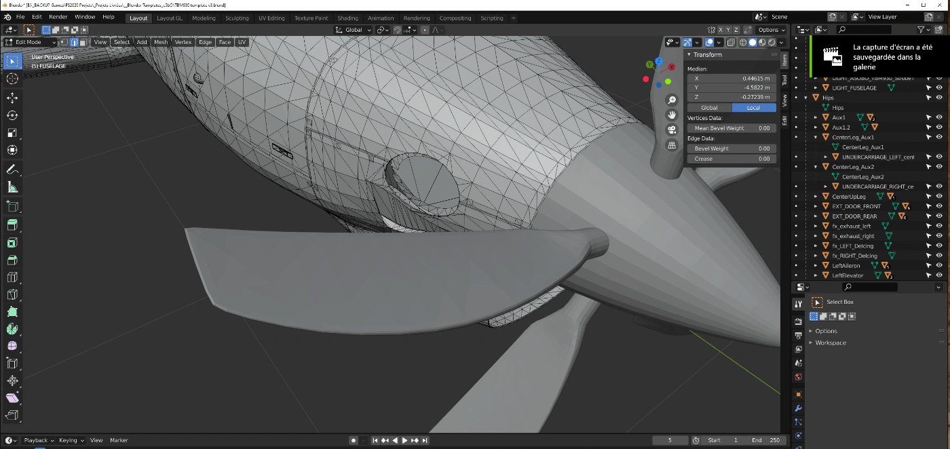The width and height of the screenshot is (950, 449).
Task: Toggle camera view in viewport
Action: click(x=672, y=130)
